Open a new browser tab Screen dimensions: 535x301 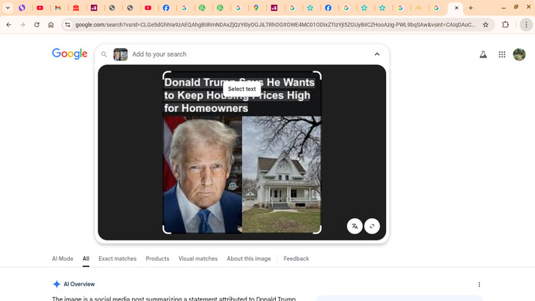(471, 8)
